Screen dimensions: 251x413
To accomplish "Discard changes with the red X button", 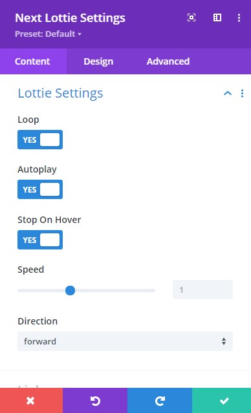I will [31, 401].
